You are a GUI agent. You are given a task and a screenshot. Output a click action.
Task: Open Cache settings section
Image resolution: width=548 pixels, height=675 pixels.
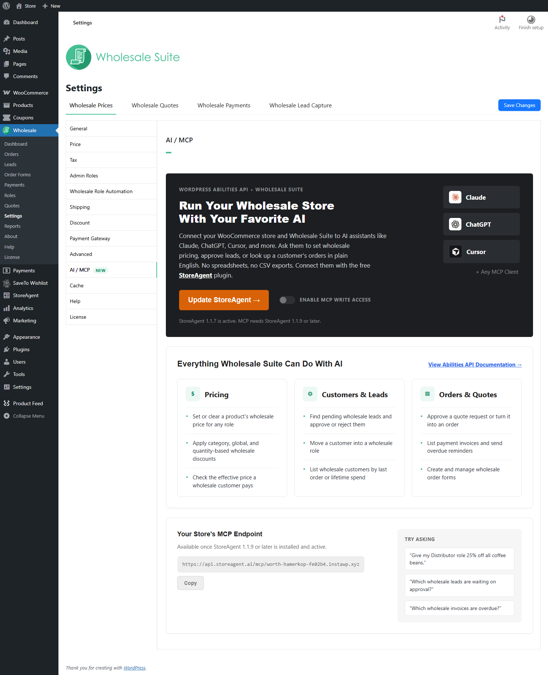click(x=111, y=285)
